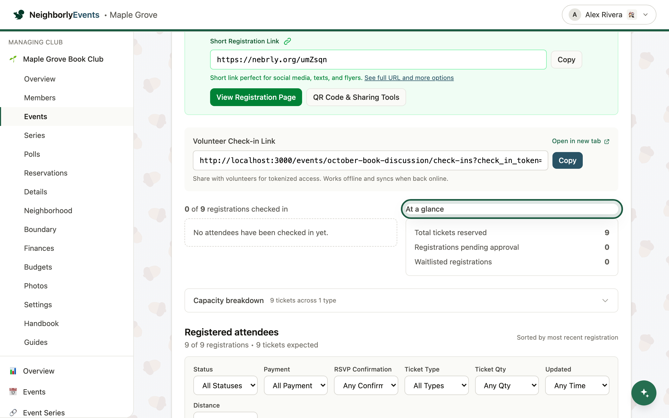Open the RSVP Confirmation dropdown
This screenshot has width=669, height=418.
[366, 385]
